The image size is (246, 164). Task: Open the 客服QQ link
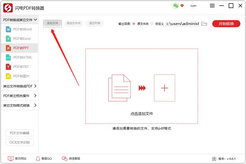pyautogui.click(x=44, y=159)
